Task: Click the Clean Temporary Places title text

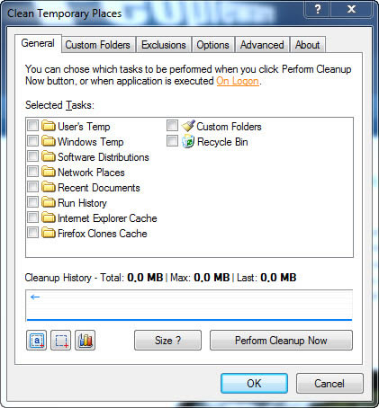Action: coord(65,13)
